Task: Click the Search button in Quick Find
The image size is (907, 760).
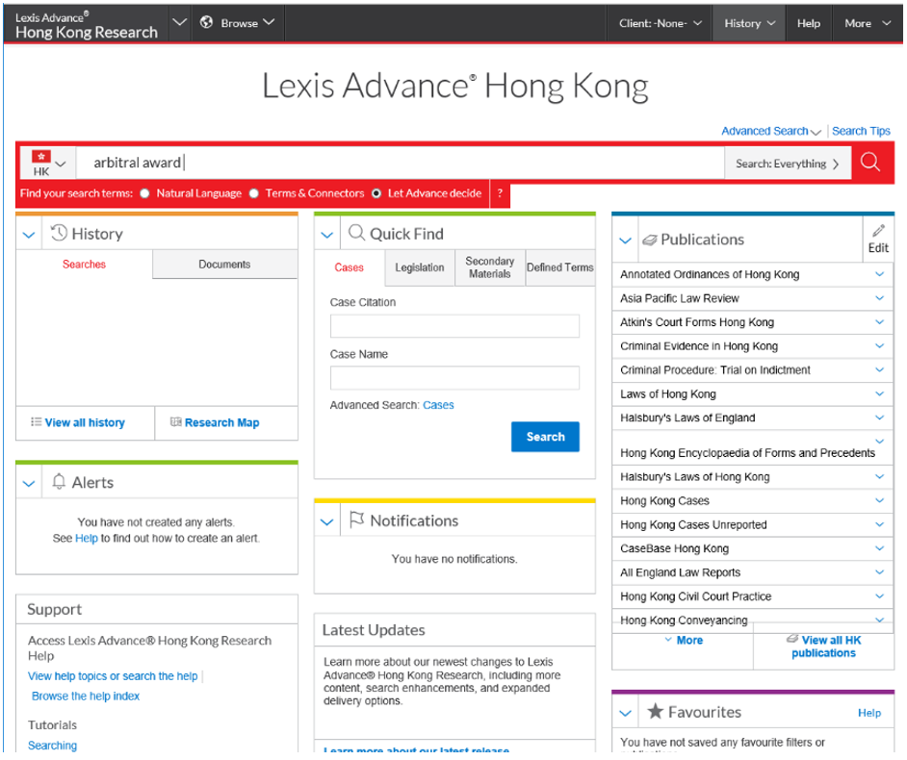Action: pos(544,437)
